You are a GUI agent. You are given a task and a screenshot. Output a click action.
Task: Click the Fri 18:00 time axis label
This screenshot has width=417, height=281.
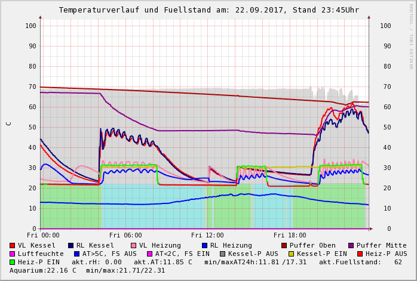(290, 236)
